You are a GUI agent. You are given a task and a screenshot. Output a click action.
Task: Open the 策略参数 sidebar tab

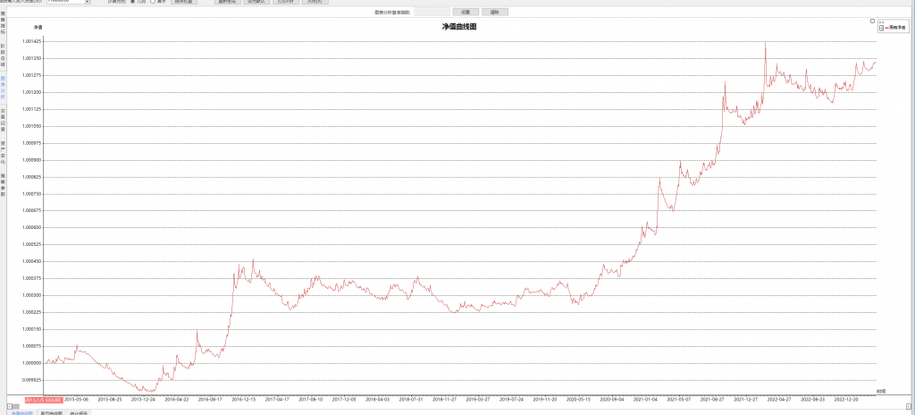click(x=3, y=184)
